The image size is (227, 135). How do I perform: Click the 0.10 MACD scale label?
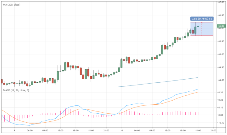point(221,108)
